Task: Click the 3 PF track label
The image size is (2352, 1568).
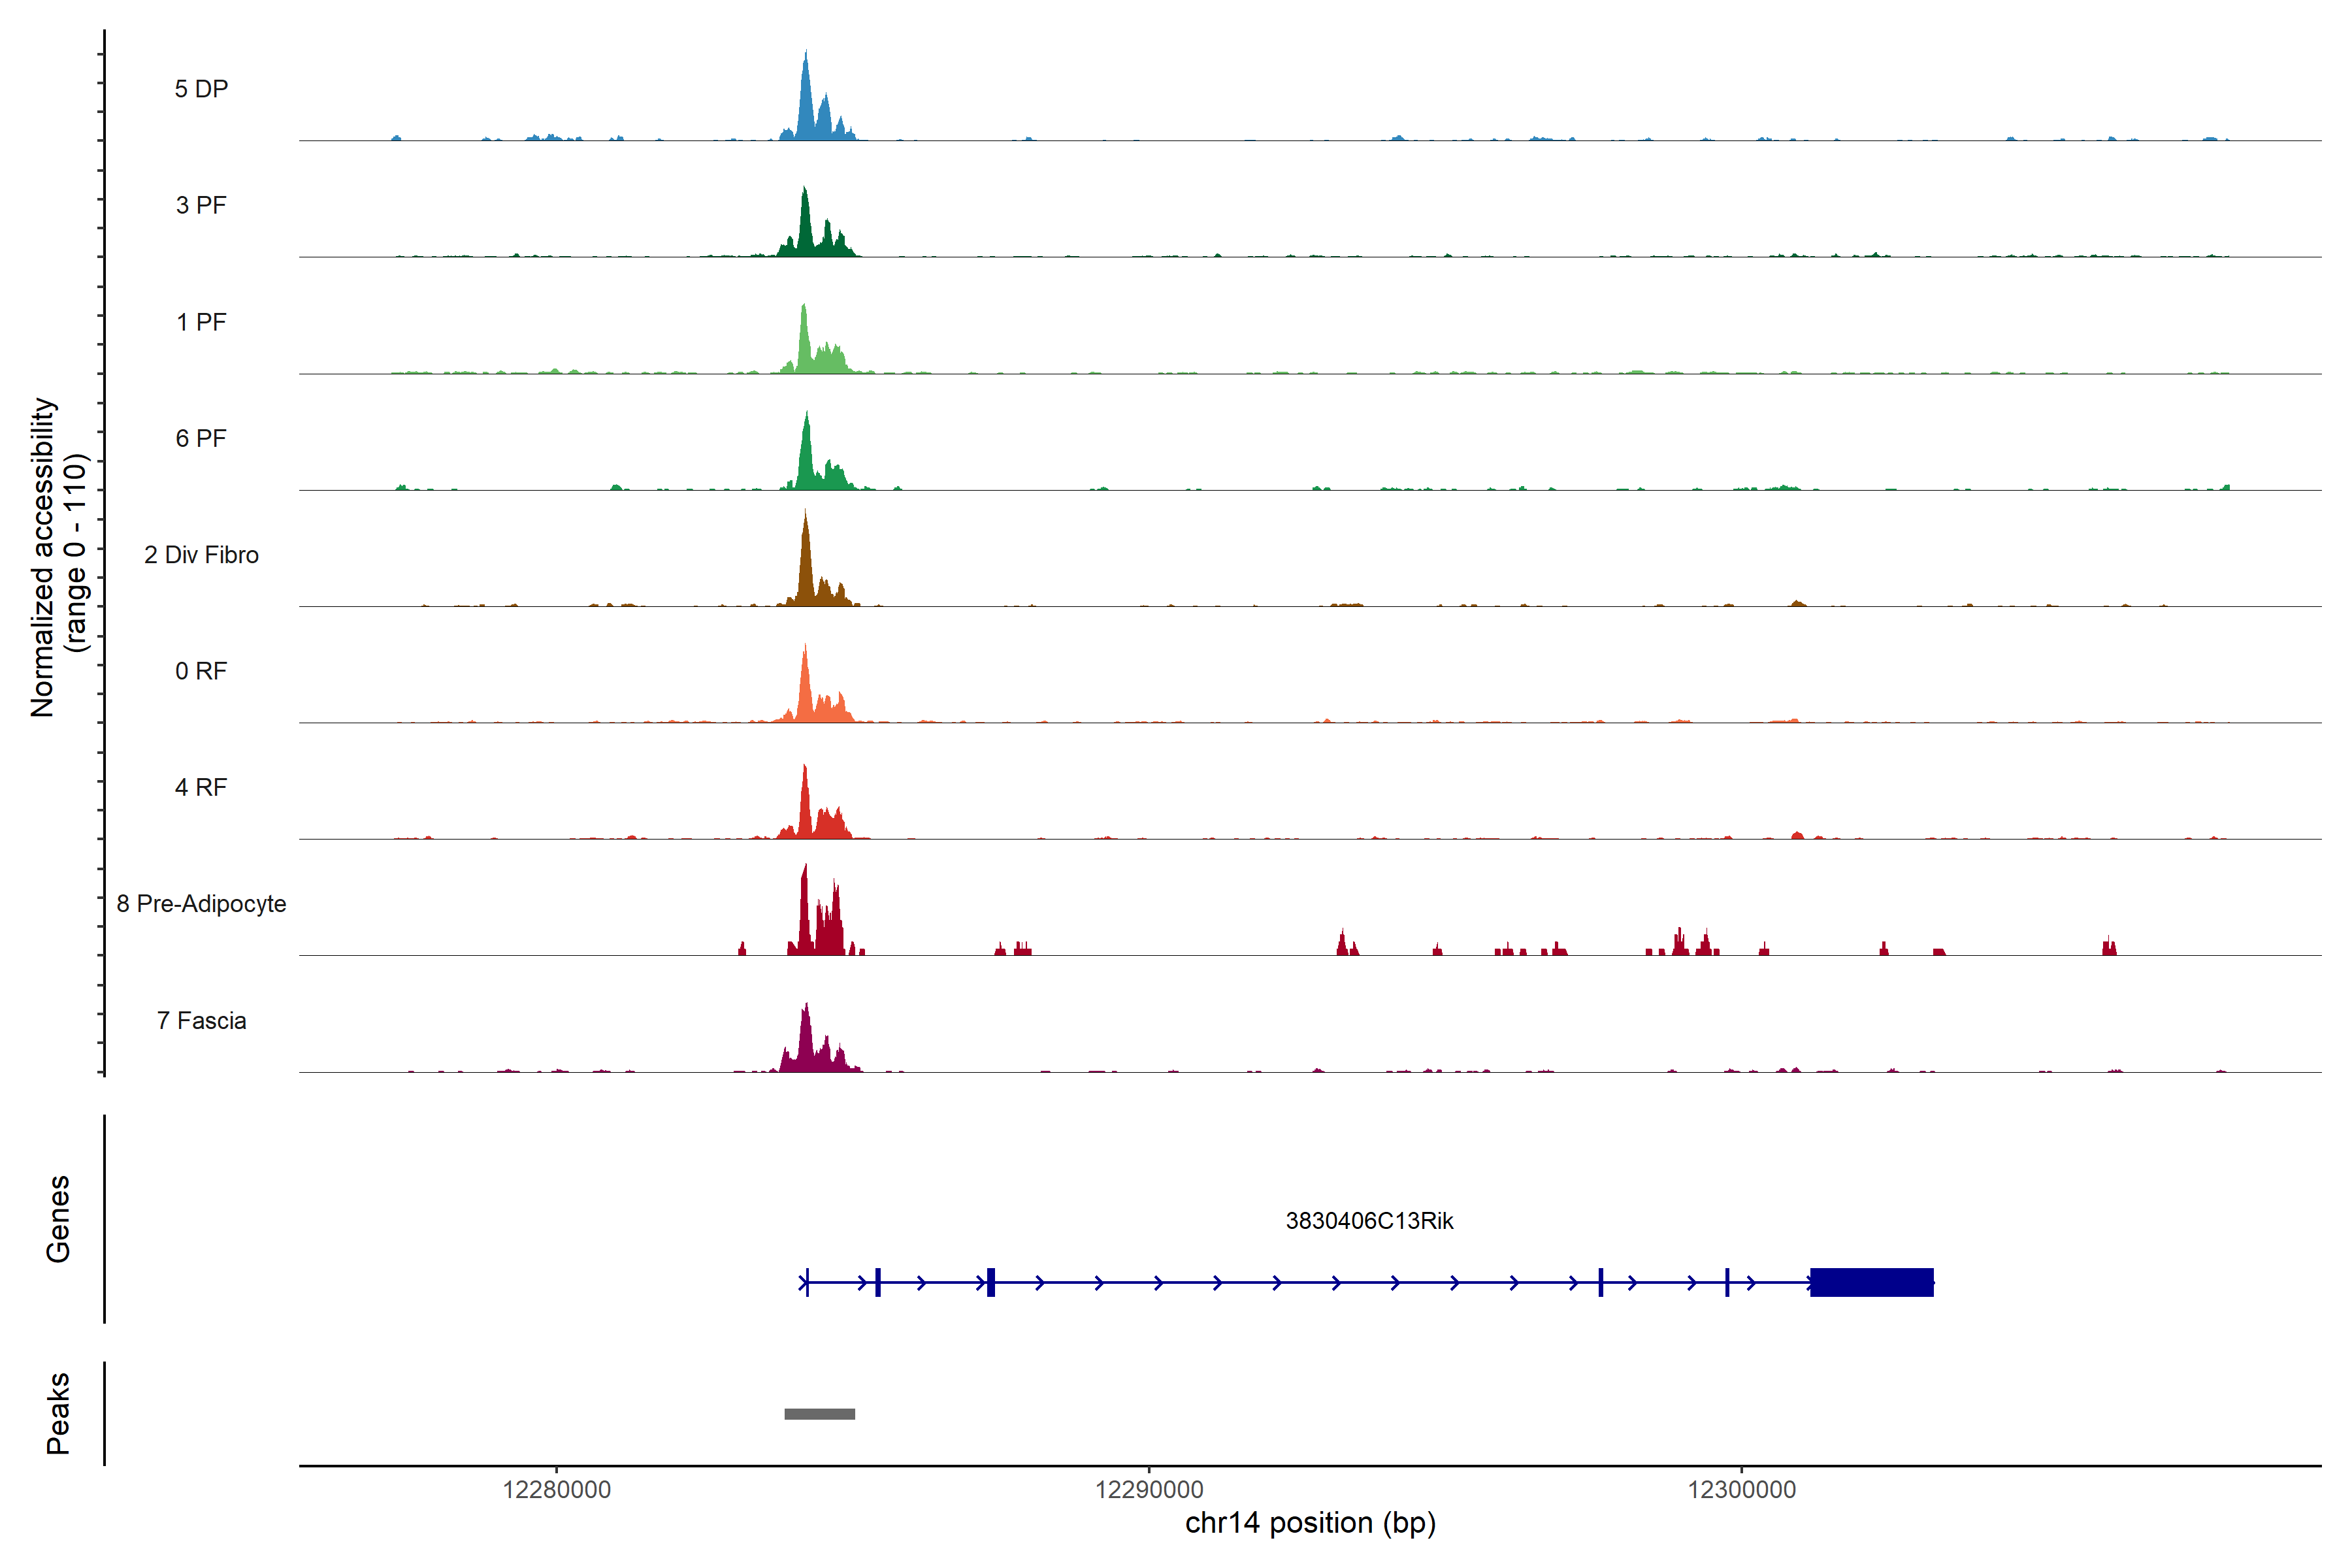Action: pyautogui.click(x=201, y=205)
